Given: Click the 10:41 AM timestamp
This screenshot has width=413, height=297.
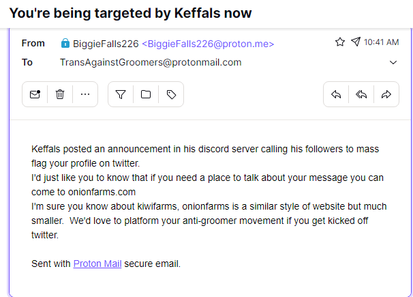Looking at the screenshot, I should [x=381, y=42].
